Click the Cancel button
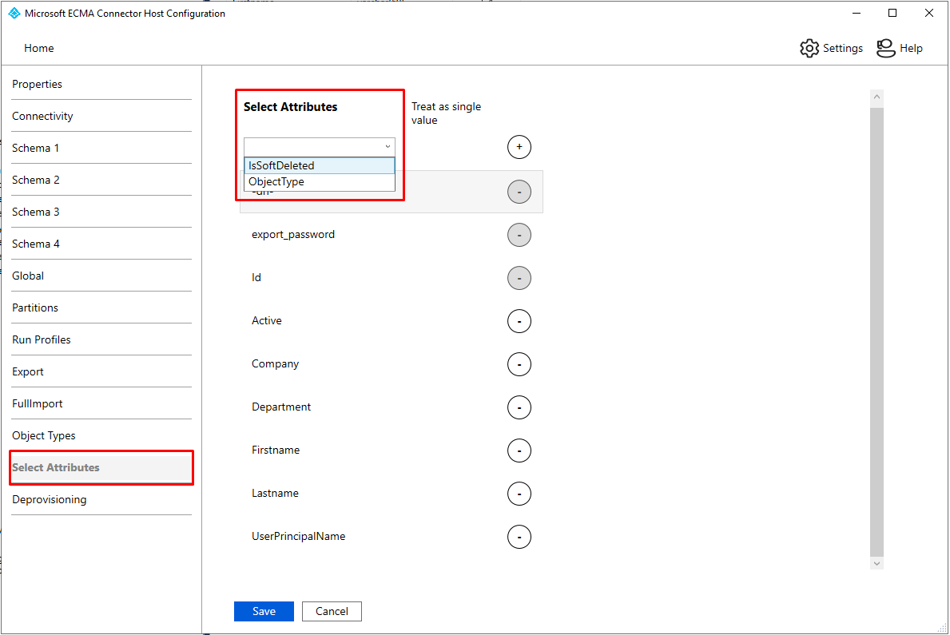The width and height of the screenshot is (950, 635). (332, 611)
